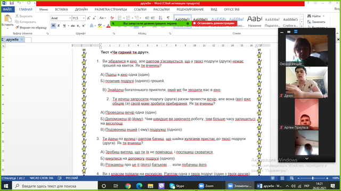Minimize the Zoom video thumbnail panel
The width and height of the screenshot is (341, 191).
282,32
